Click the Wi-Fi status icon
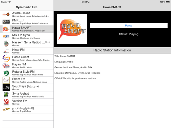Viewport: 171px width, 128px height. pyautogui.click(x=10, y=2)
